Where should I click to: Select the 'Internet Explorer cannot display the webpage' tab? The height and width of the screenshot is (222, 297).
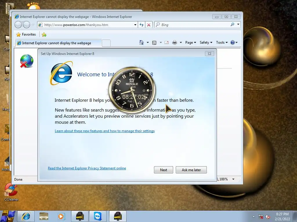pyautogui.click(x=59, y=43)
